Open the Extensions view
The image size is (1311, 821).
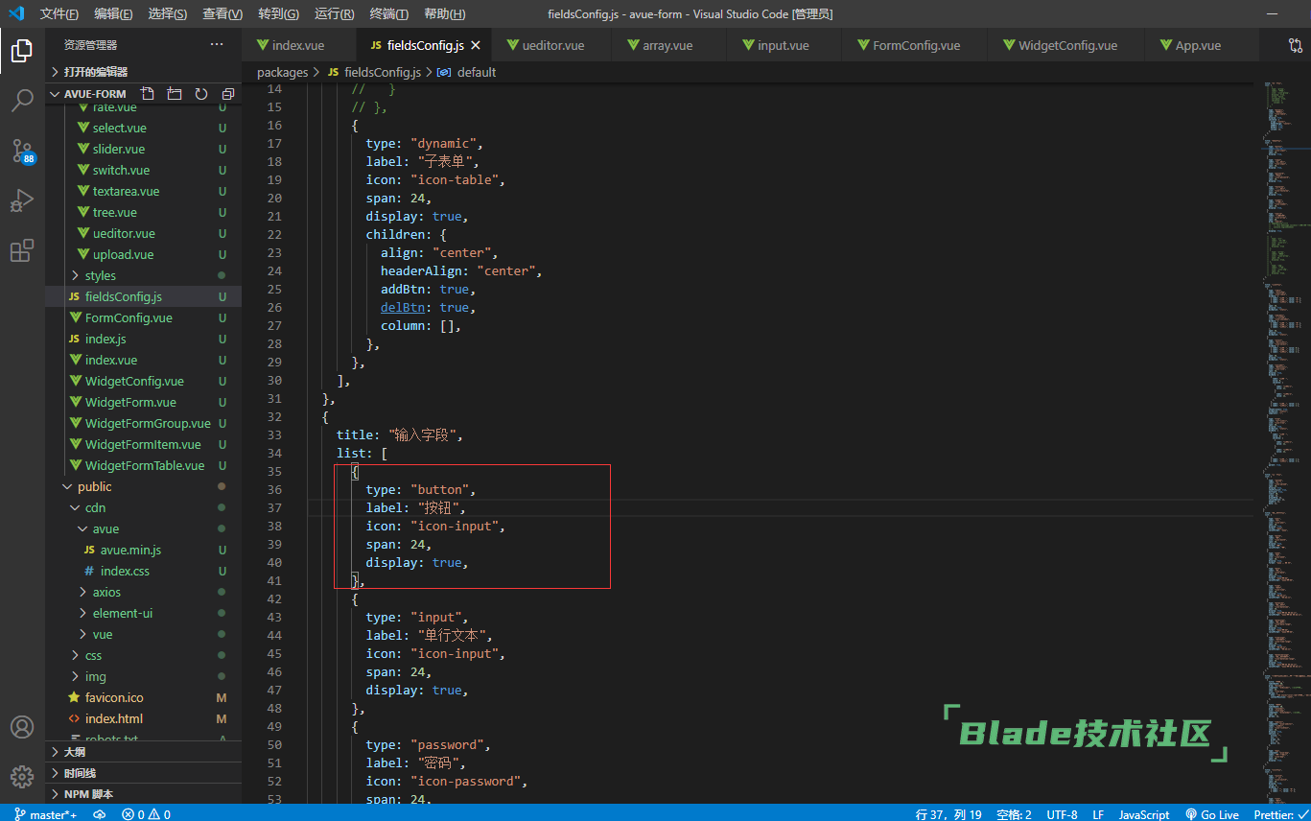pos(22,250)
